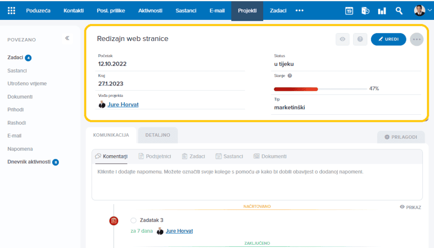The image size is (434, 248).
Task: Expand more options next to Uredi
Action: click(x=417, y=39)
